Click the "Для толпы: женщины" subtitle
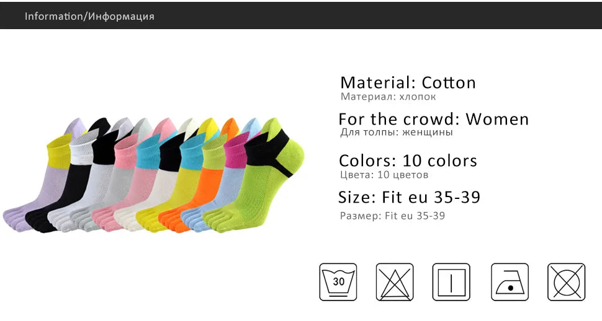The width and height of the screenshot is (602, 321). click(396, 132)
